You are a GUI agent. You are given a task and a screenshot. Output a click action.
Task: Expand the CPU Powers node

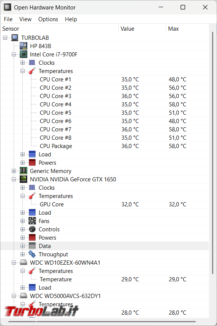(23, 162)
